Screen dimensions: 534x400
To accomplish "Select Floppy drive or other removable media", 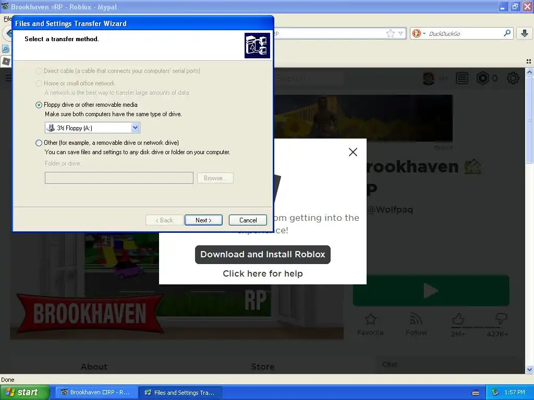I will 39,105.
